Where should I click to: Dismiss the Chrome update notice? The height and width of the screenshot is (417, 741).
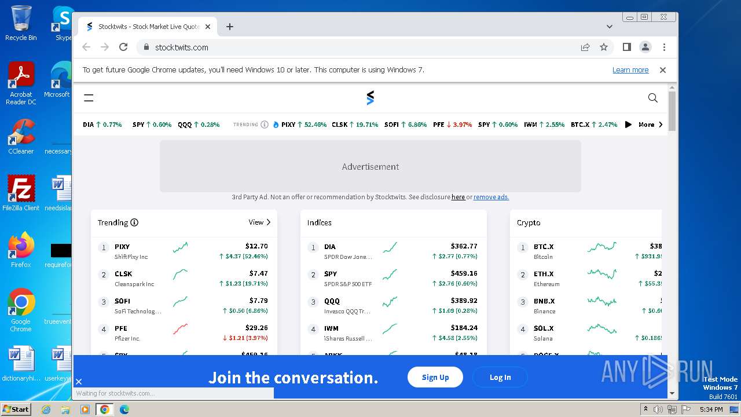click(663, 70)
